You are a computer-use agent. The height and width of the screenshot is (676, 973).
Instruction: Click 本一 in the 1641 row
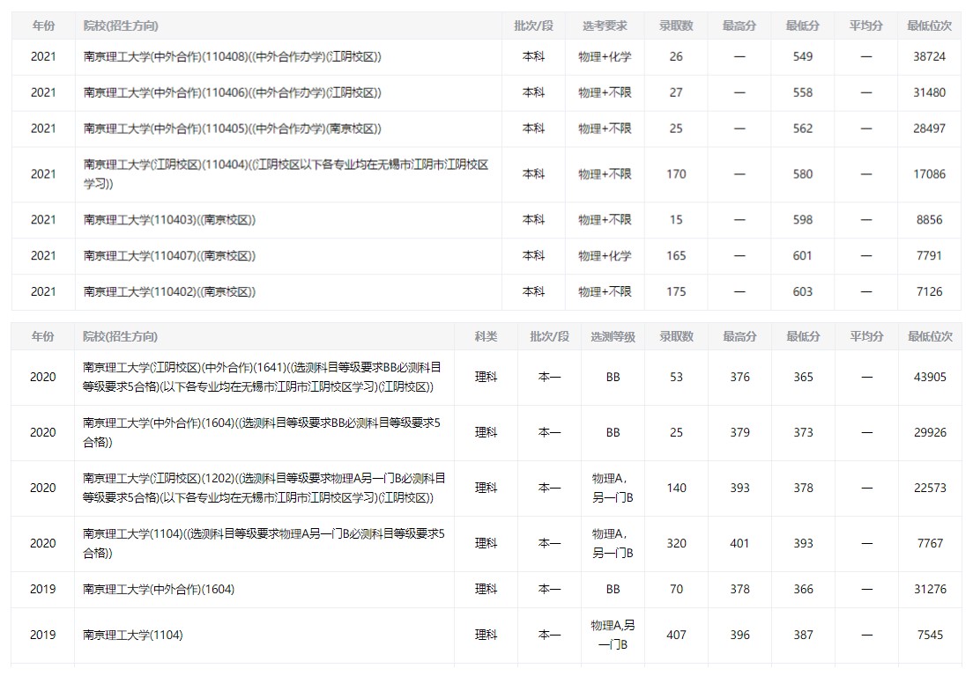pyautogui.click(x=549, y=378)
